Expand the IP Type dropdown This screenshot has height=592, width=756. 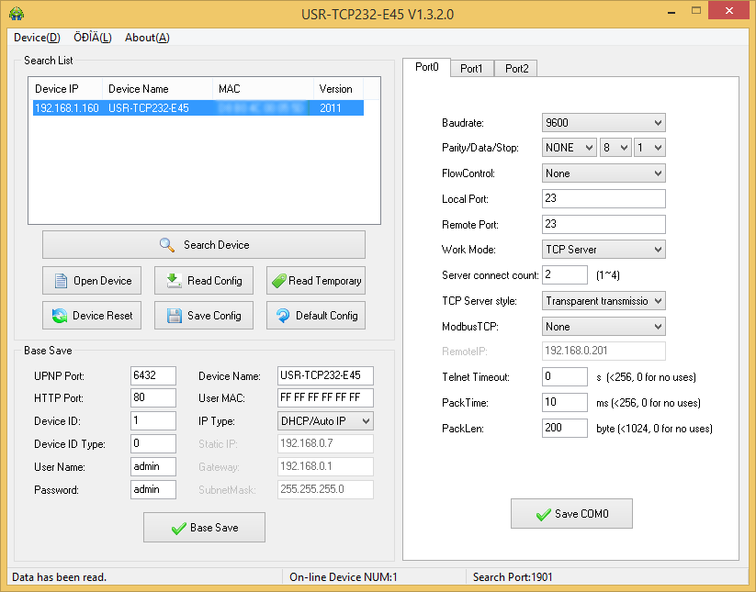tap(325, 421)
